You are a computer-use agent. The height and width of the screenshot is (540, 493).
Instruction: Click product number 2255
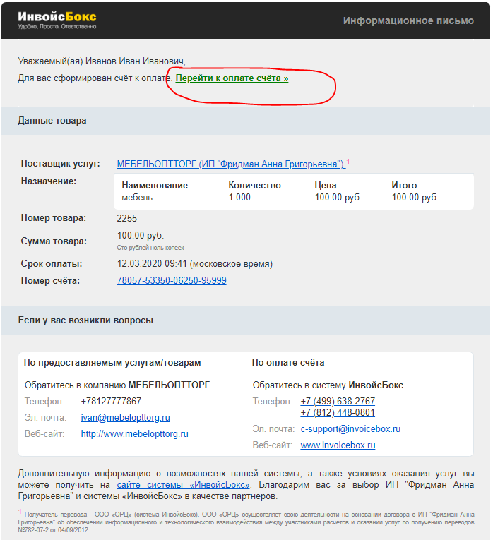(126, 218)
